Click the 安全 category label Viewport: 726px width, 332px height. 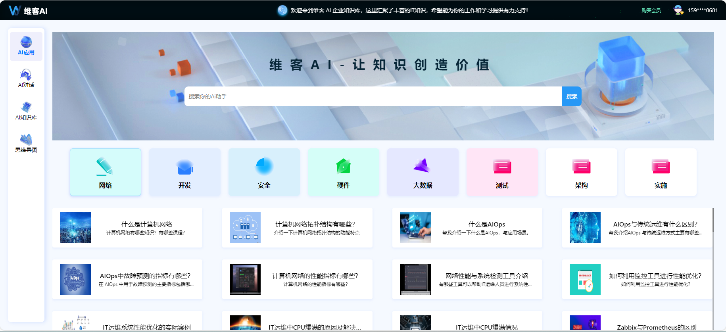(x=264, y=185)
